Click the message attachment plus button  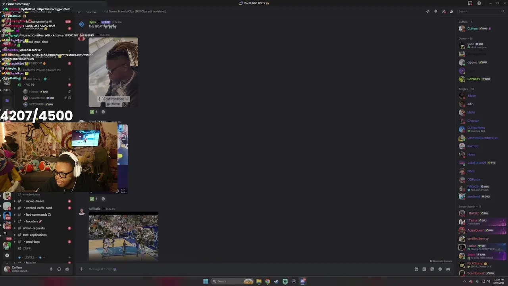[x=81, y=269]
